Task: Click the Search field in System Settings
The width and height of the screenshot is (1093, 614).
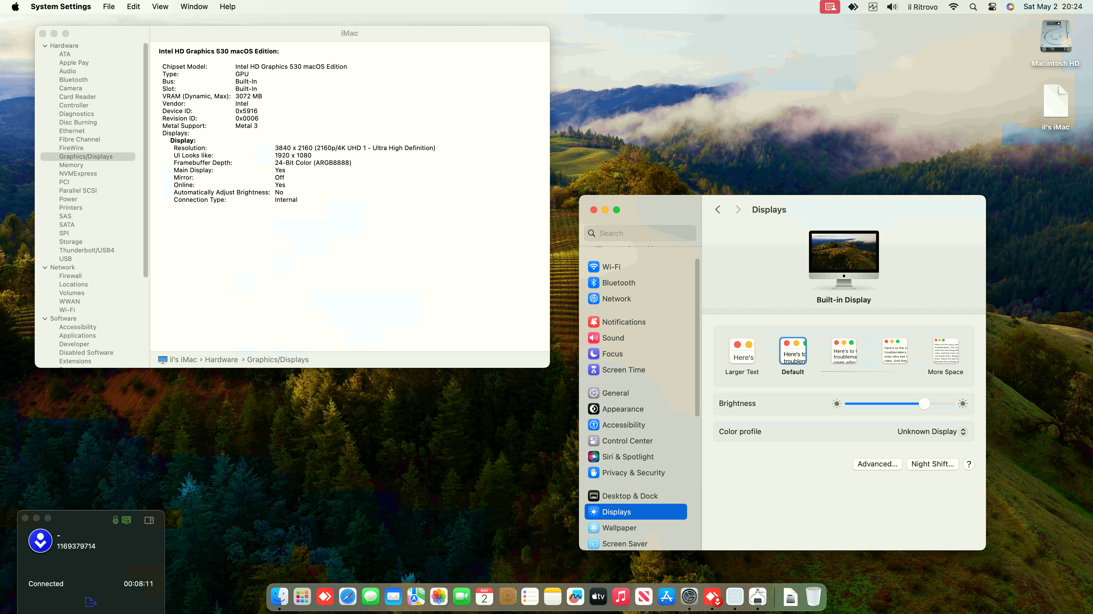Action: [x=640, y=233]
